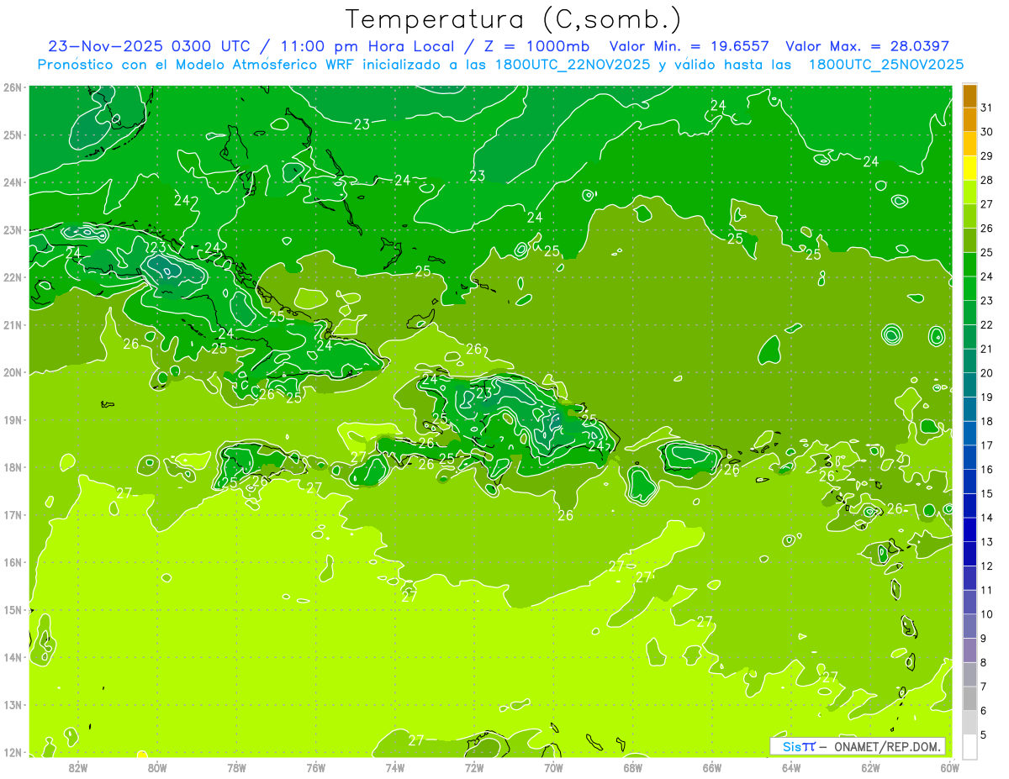Viewport: 1009px width, 779px height.
Task: Click the "13N" latitude axis label
Action: pyautogui.click(x=13, y=704)
